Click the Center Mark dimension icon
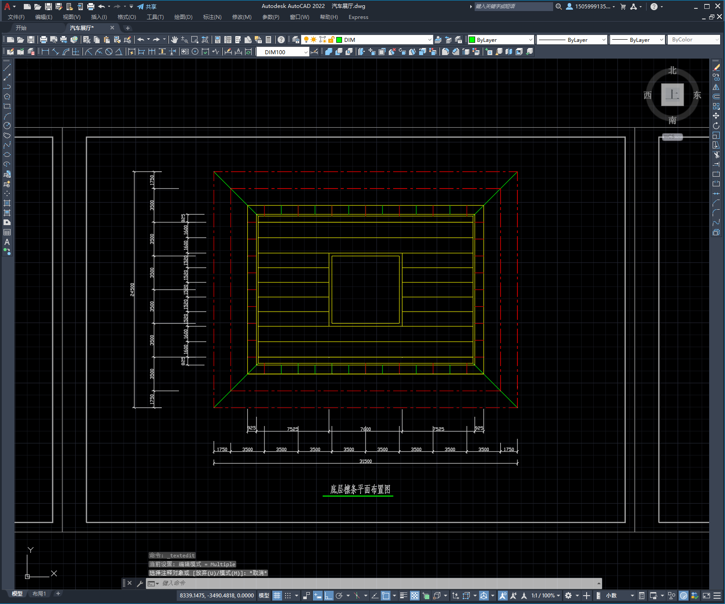The image size is (725, 604). (195, 52)
